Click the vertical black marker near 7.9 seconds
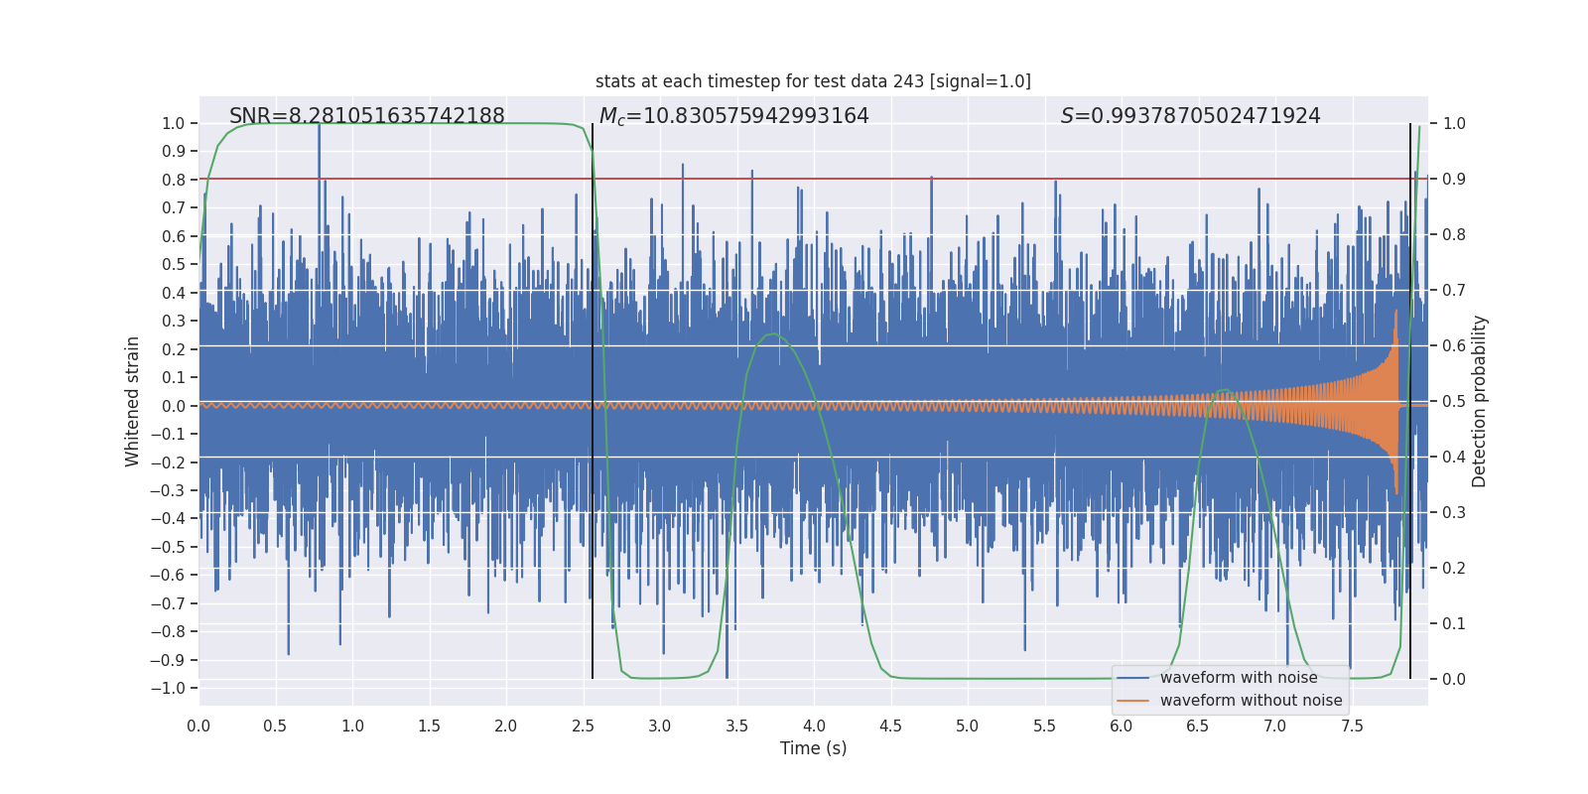 1410,401
